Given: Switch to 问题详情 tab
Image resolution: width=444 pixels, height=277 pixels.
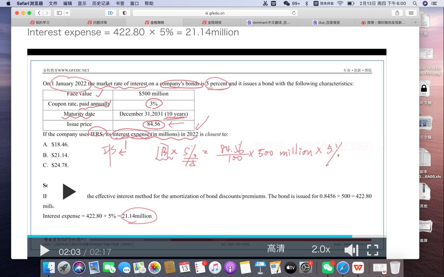Looking at the screenshot, I should click(x=97, y=23).
